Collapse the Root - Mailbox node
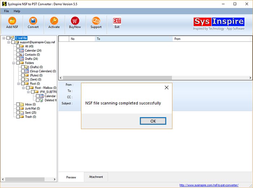The height and width of the screenshot is (188, 253). coord(23,88)
